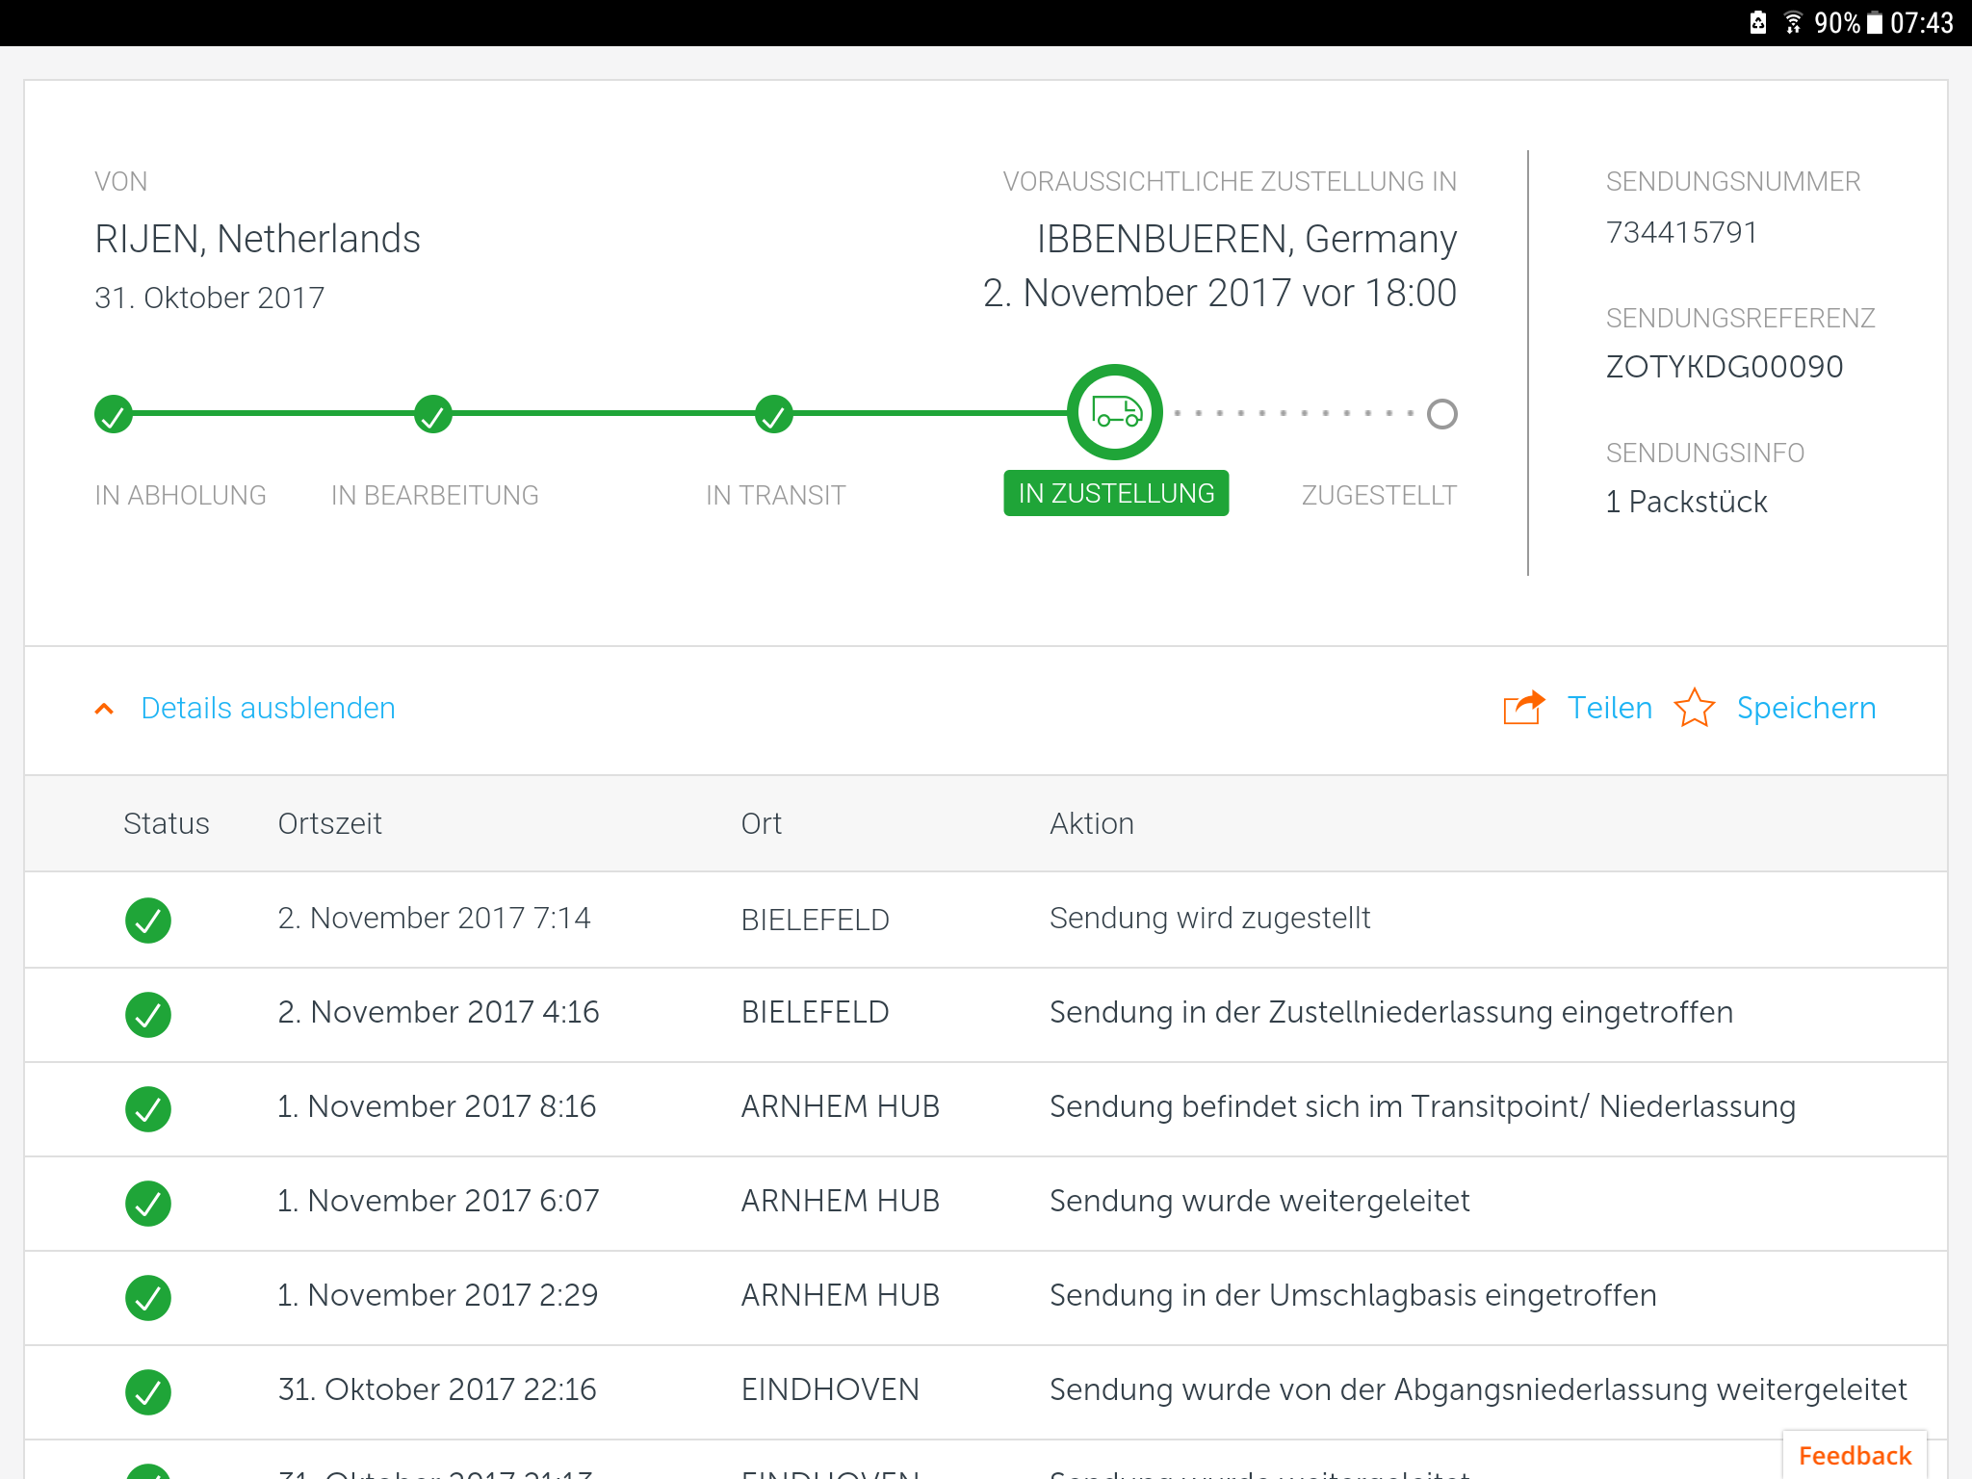
Task: Click the delivery van icon on progress bar
Action: (1115, 413)
